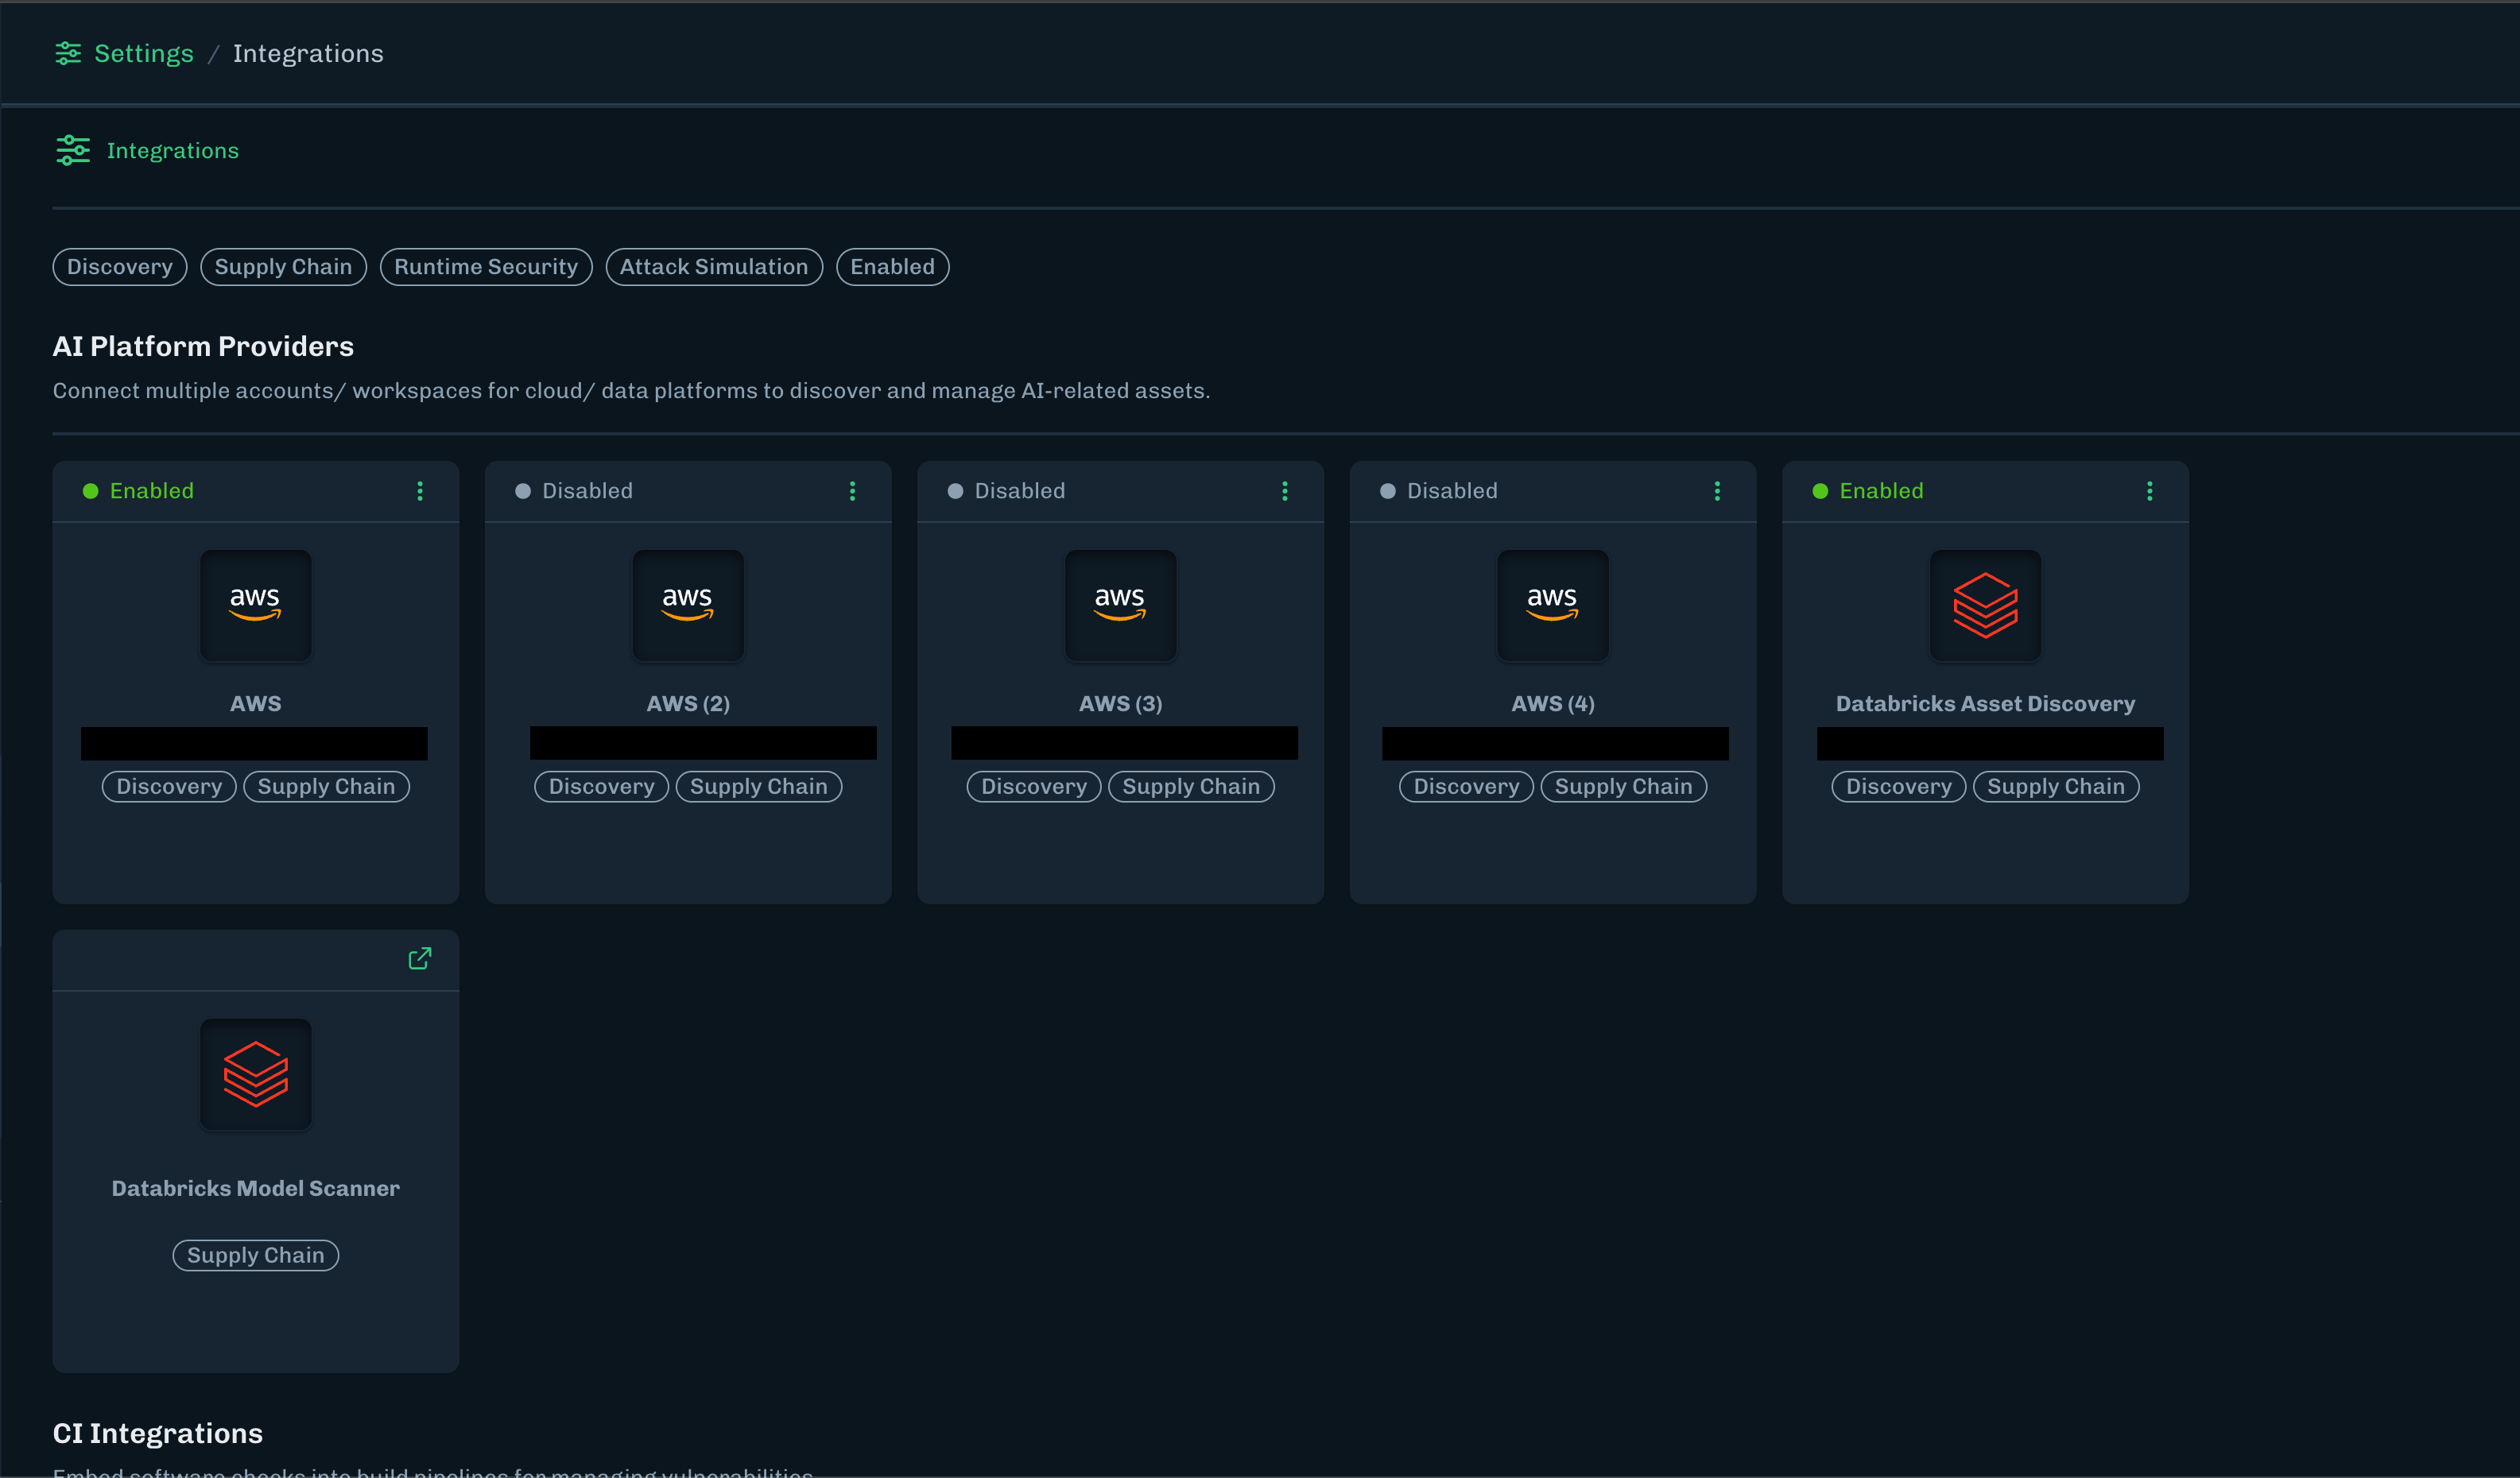The width and height of the screenshot is (2520, 1478).
Task: Click the Databricks Model Scanner title
Action: (256, 1188)
